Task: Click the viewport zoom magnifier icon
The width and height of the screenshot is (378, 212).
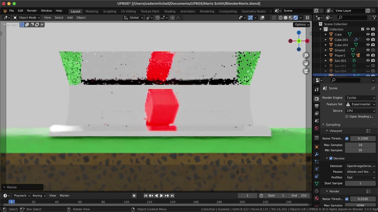Action: pos(306,55)
